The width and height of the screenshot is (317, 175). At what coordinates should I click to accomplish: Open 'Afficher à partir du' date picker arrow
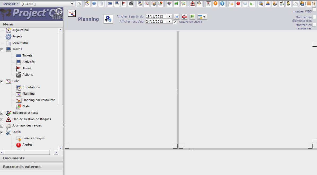[x=170, y=16]
